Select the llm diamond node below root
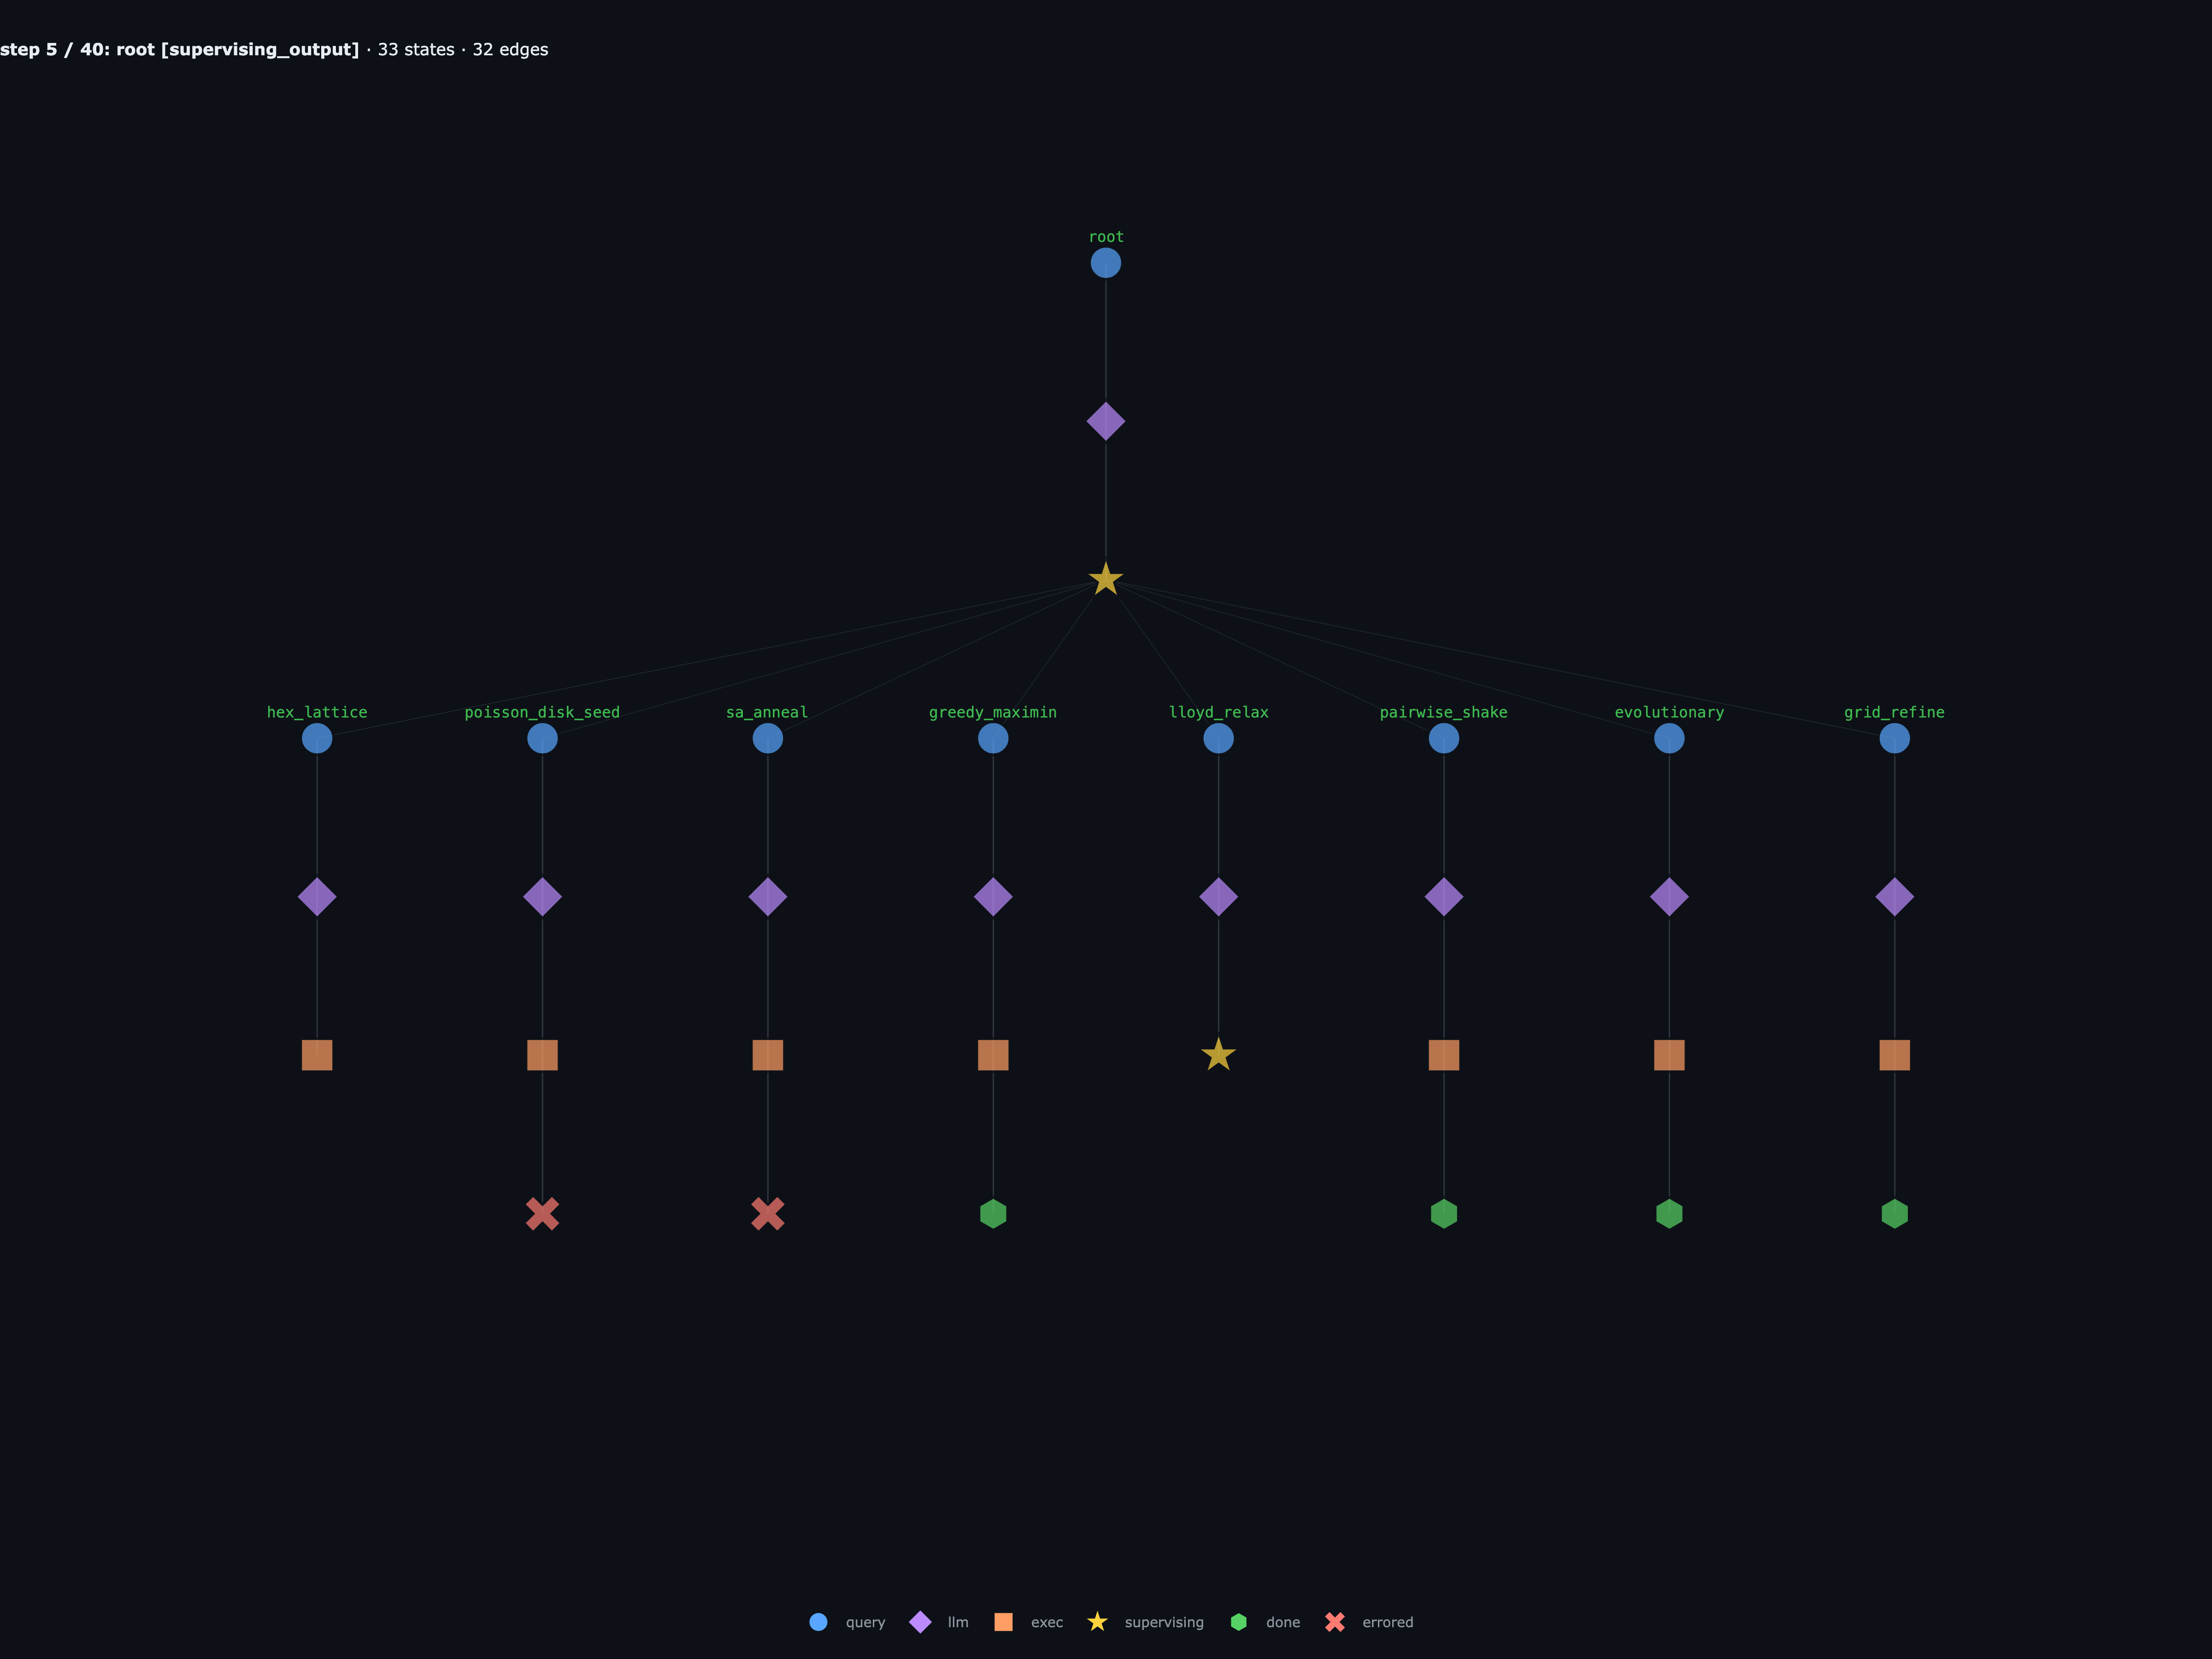Viewport: 2212px width, 1659px height. (1105, 421)
